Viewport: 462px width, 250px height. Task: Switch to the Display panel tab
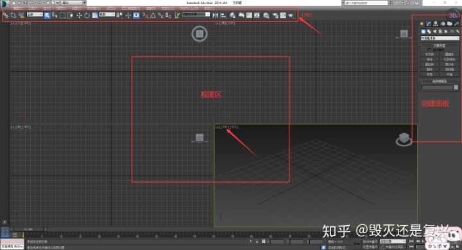click(450, 24)
